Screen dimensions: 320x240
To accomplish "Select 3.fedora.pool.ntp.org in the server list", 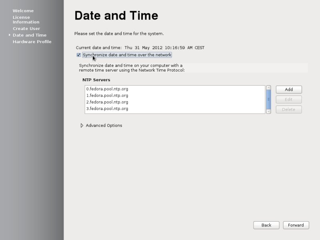I will coord(175,108).
